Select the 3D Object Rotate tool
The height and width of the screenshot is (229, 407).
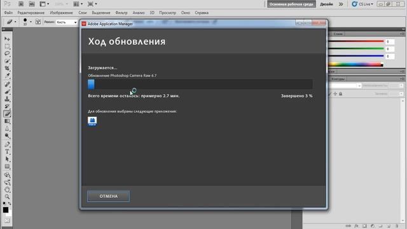click(x=7, y=174)
